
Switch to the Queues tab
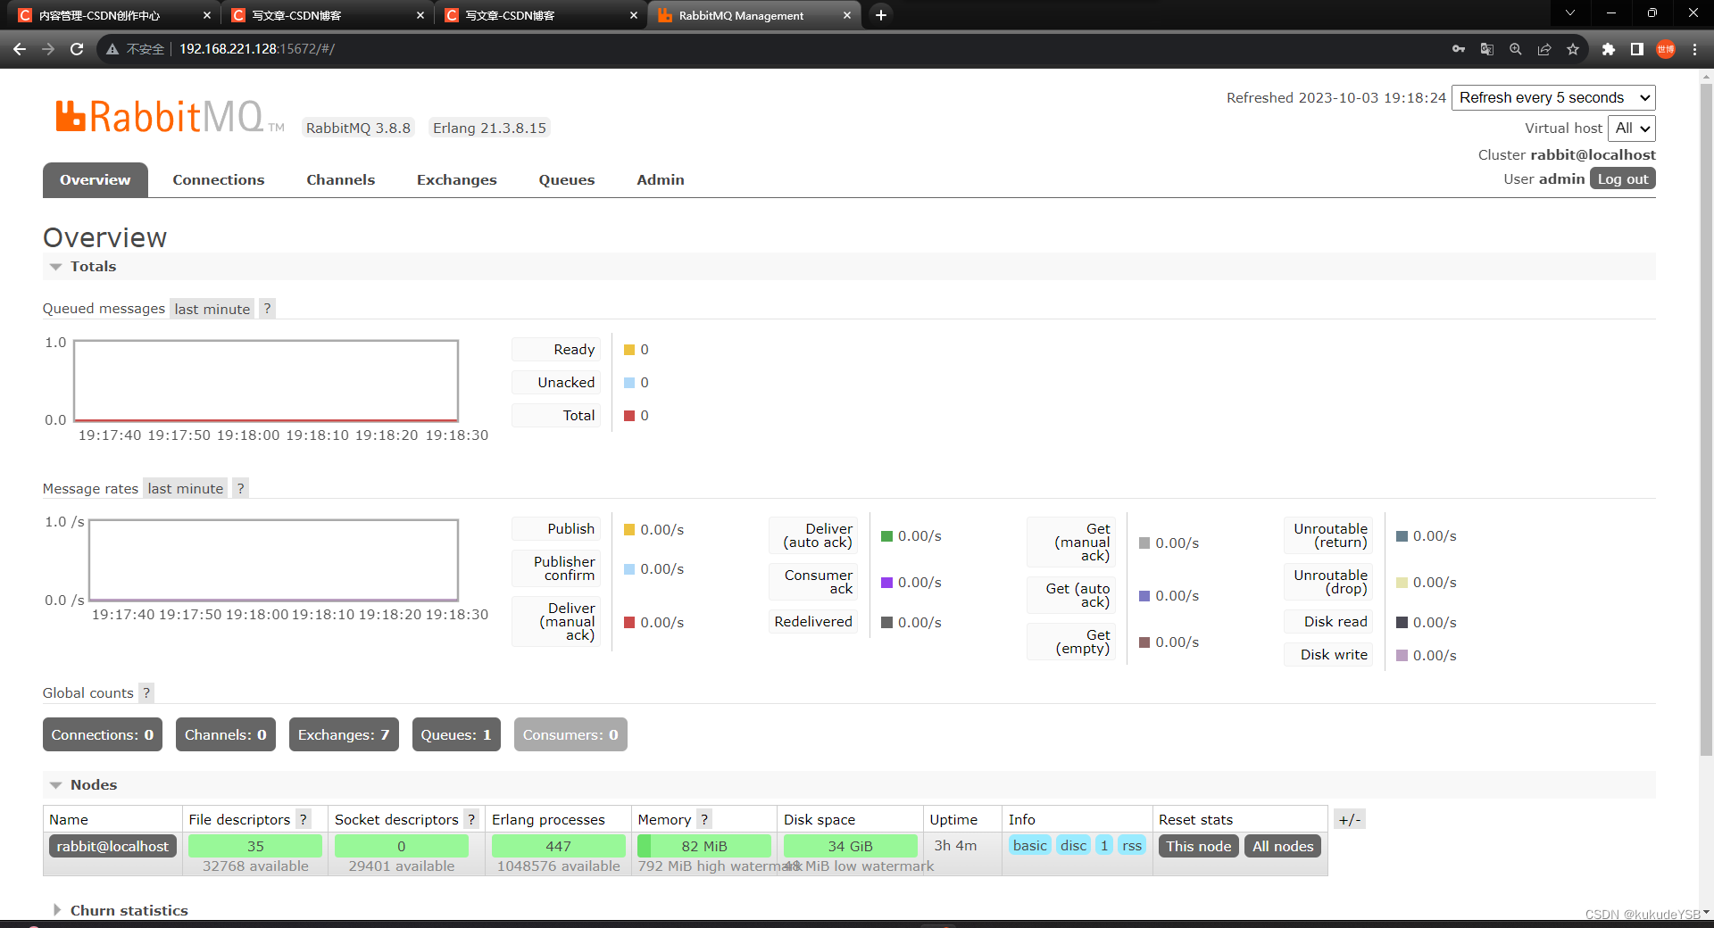(x=567, y=179)
